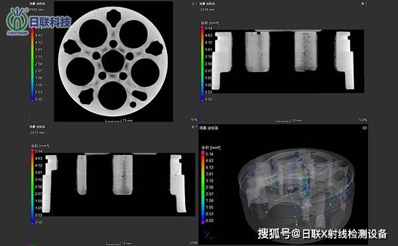Click the 5.14 value on upper-right view legend

tap(208, 28)
